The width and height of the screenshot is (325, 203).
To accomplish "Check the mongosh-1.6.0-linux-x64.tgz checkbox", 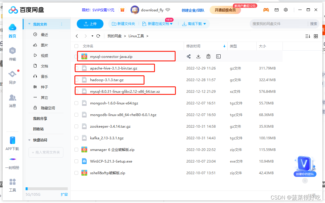I will click(x=76, y=103).
